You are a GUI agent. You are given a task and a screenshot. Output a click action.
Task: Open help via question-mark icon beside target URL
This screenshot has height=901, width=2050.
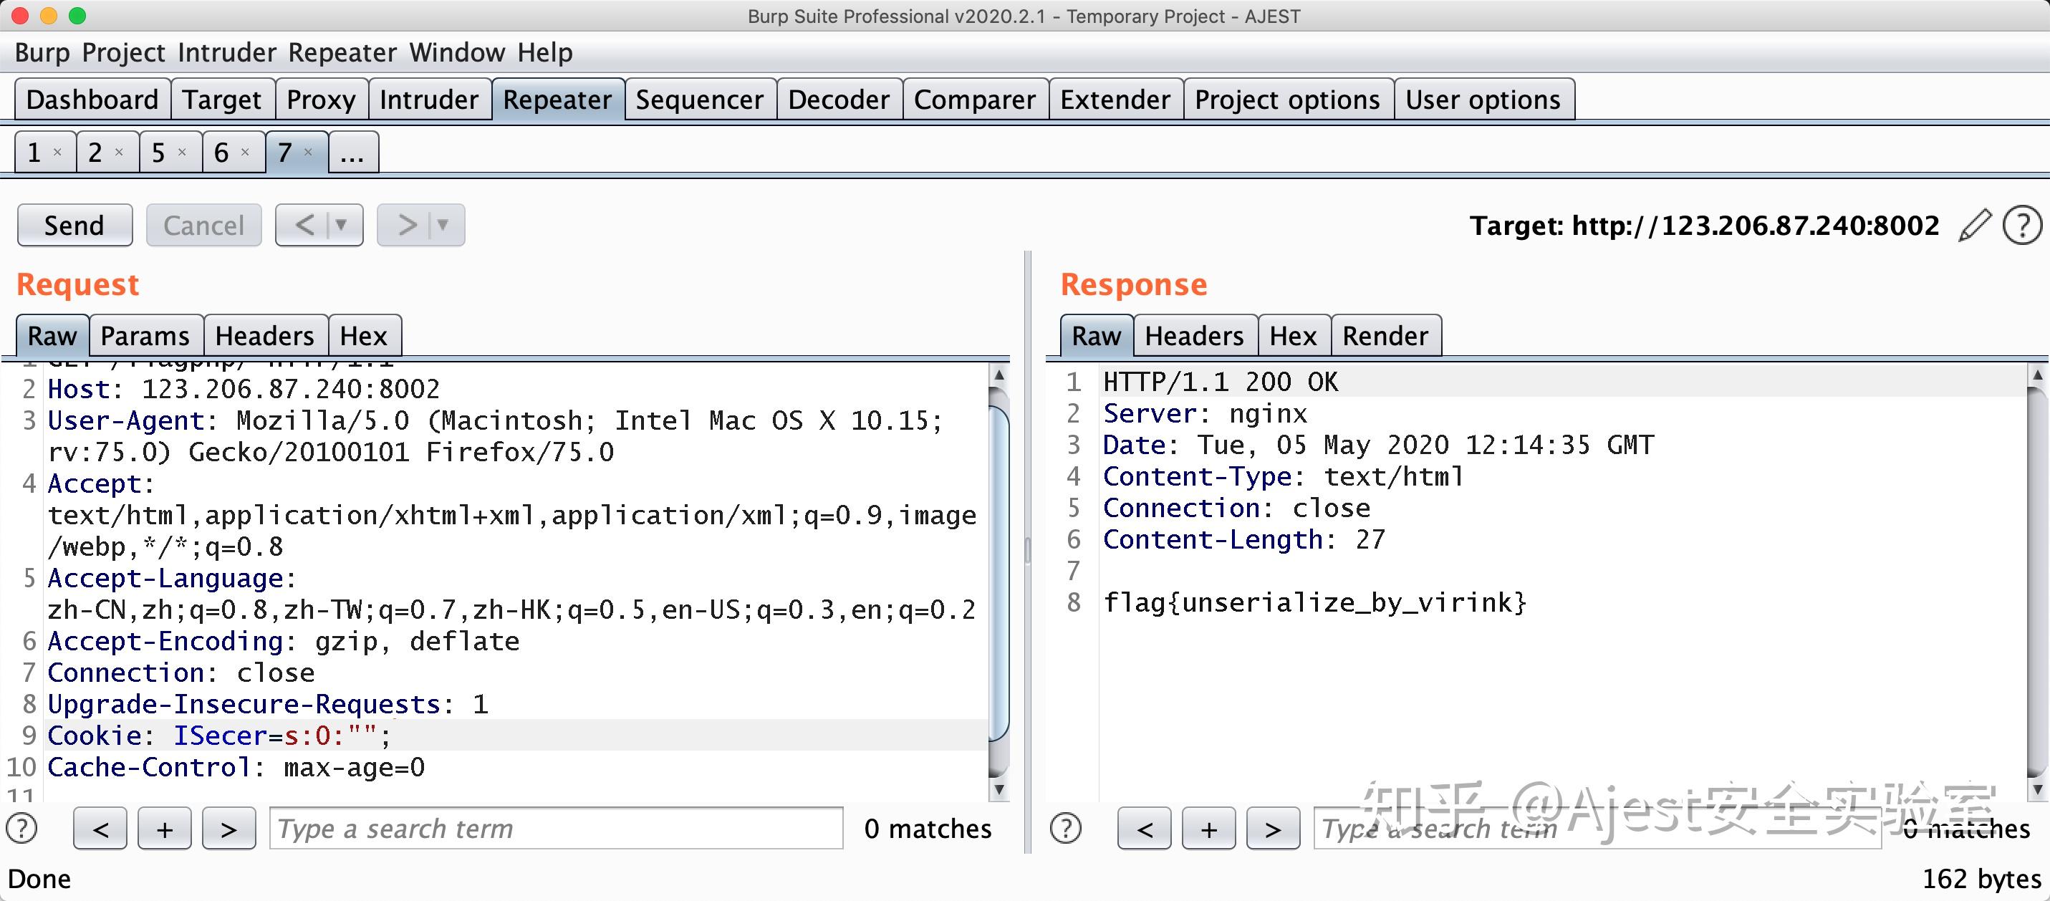(x=2021, y=225)
